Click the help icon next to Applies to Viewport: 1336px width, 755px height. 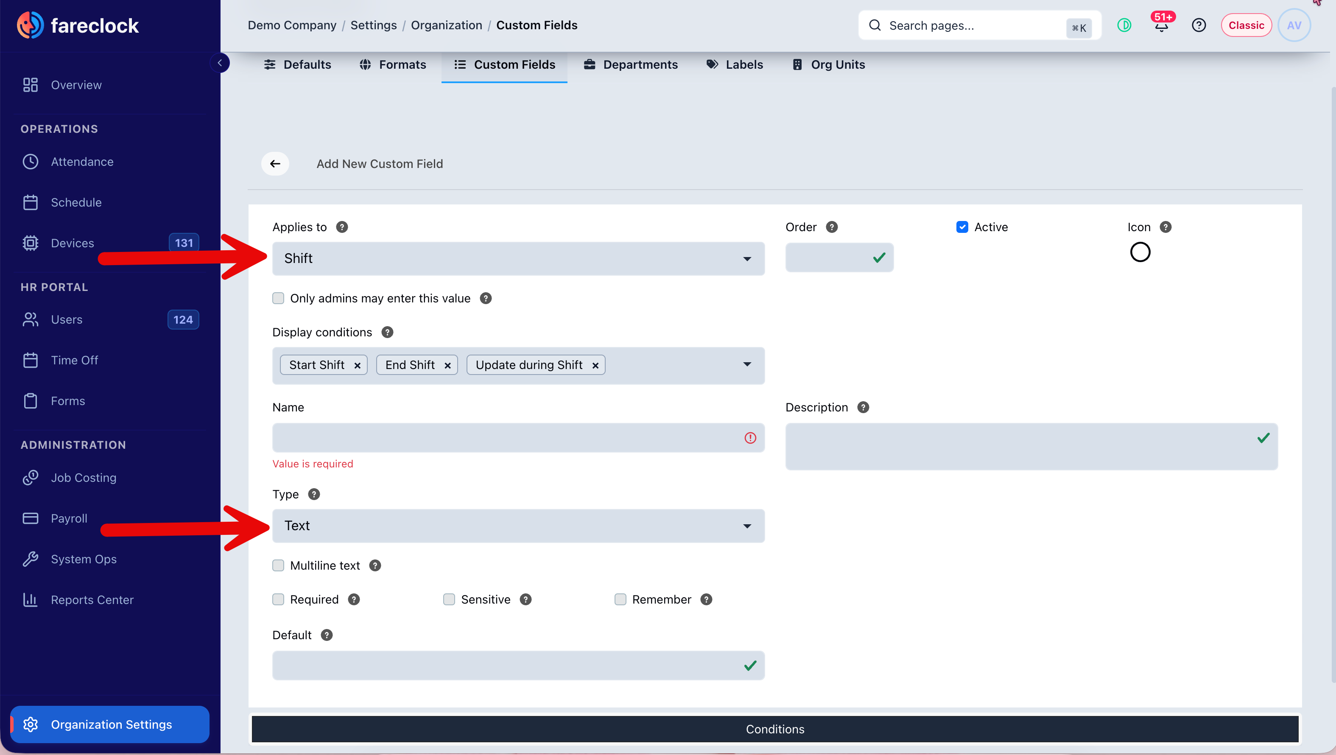342,227
